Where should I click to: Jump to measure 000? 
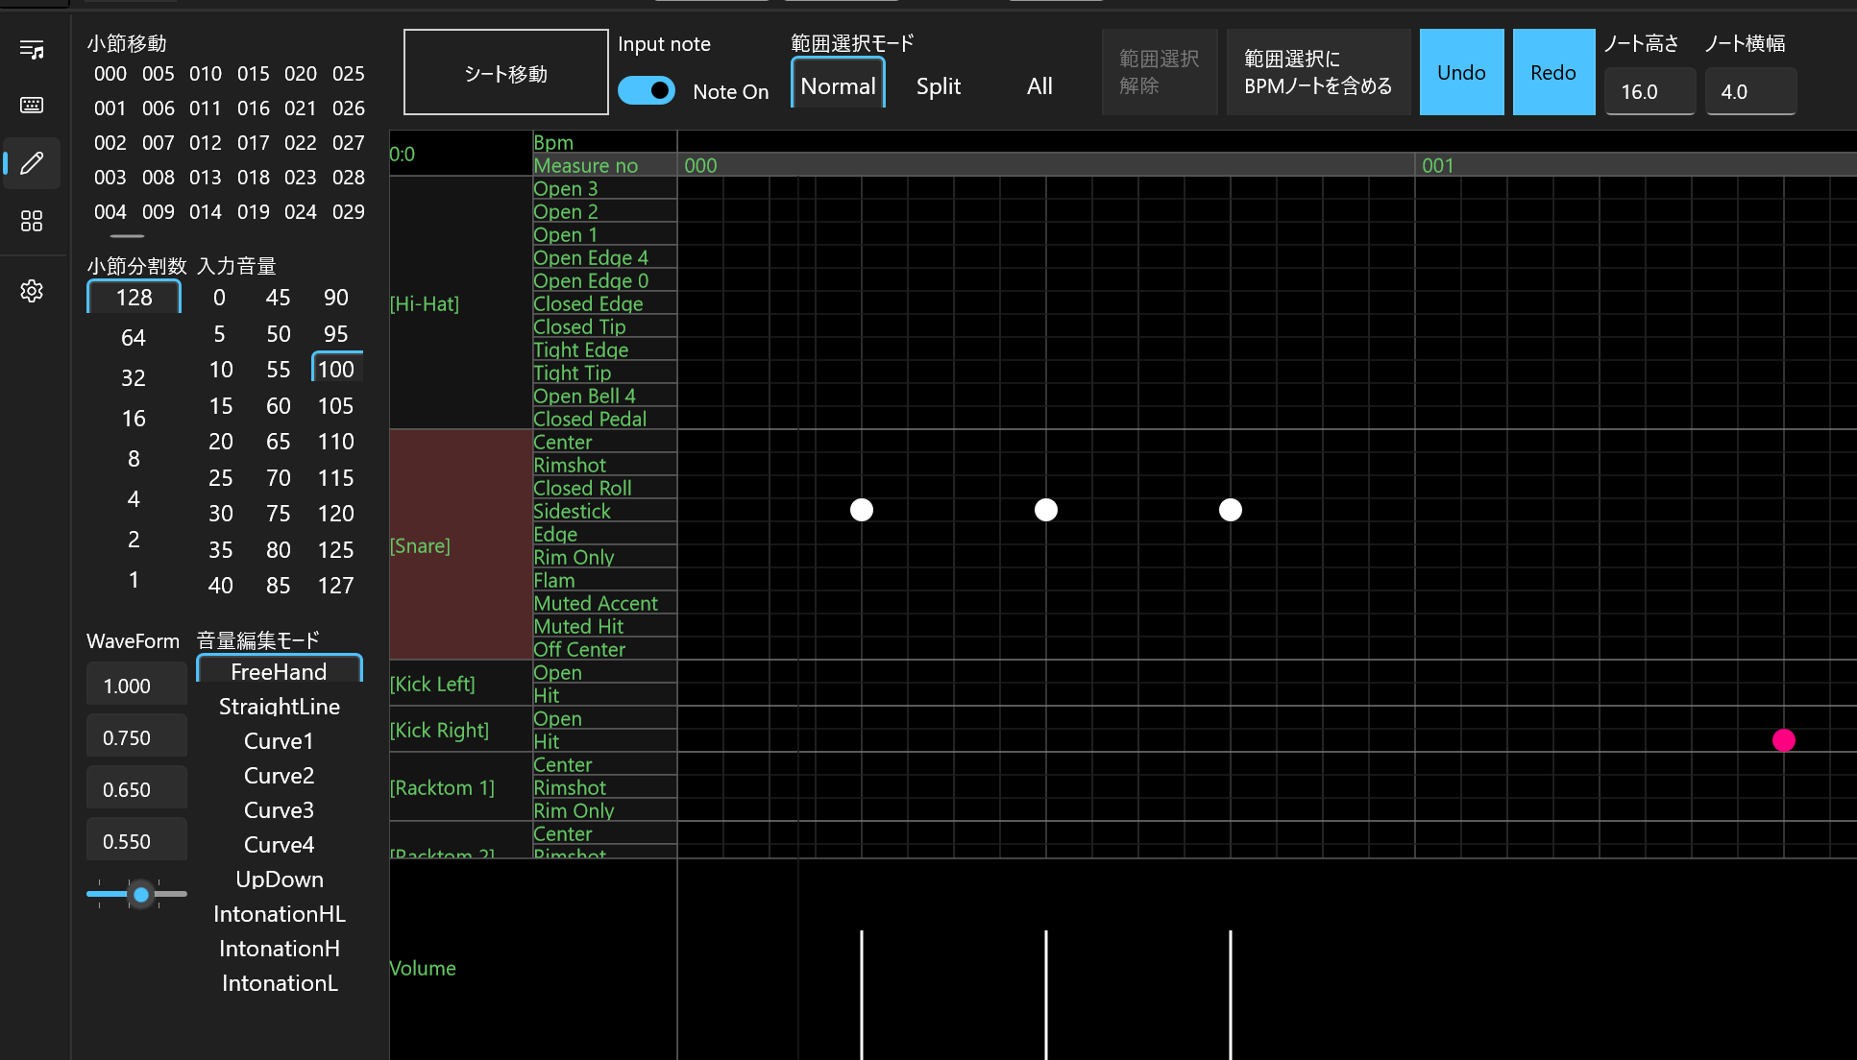110,74
